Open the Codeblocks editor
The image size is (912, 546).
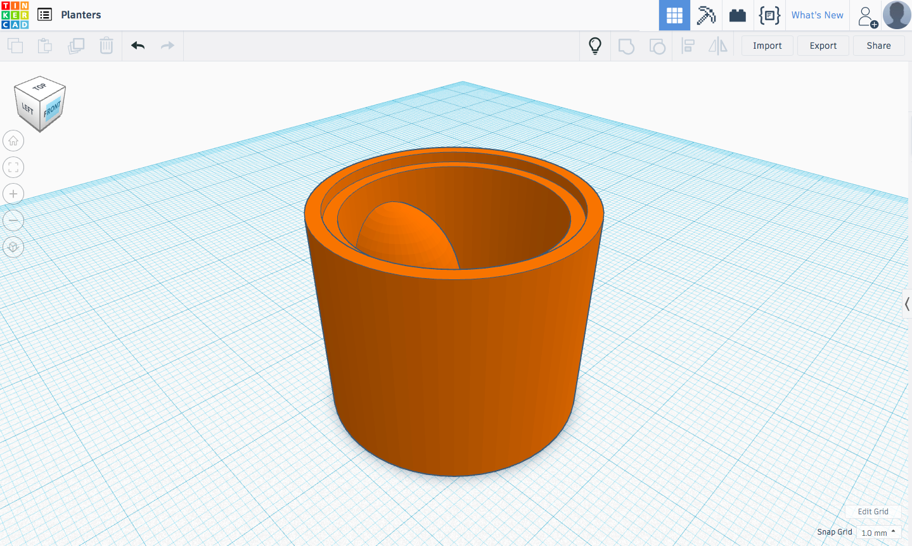pos(769,15)
